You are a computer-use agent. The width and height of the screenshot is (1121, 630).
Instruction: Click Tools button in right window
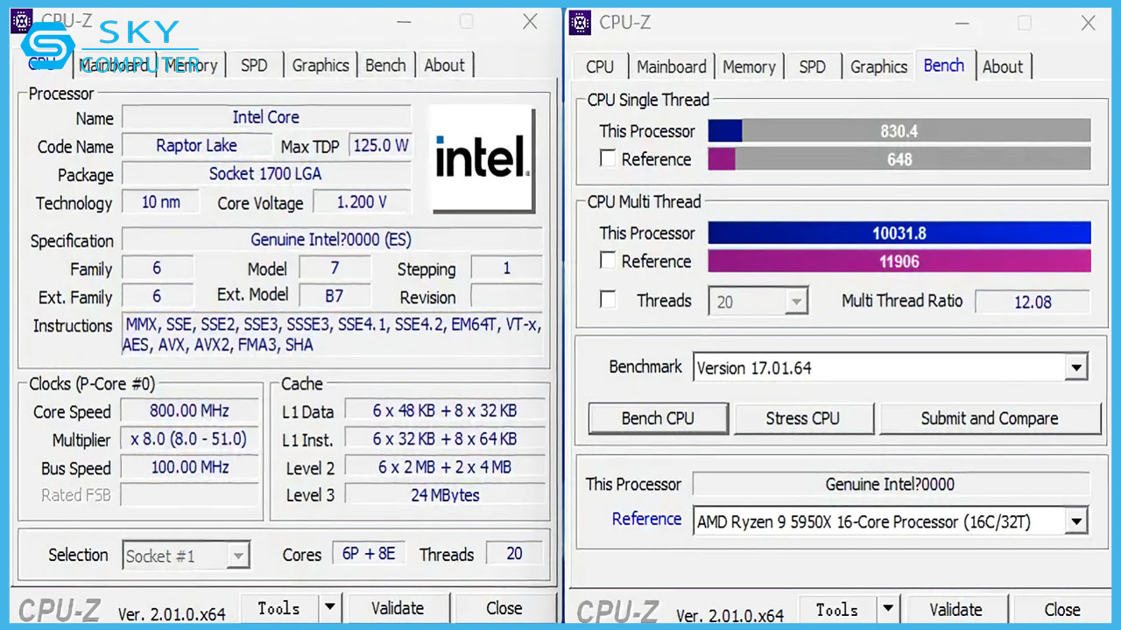(836, 609)
